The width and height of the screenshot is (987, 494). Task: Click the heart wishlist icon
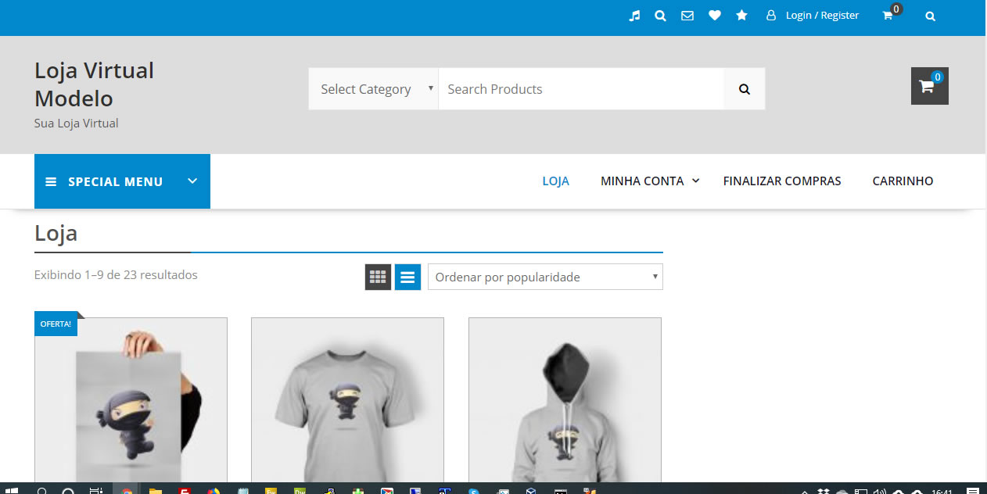coord(715,16)
